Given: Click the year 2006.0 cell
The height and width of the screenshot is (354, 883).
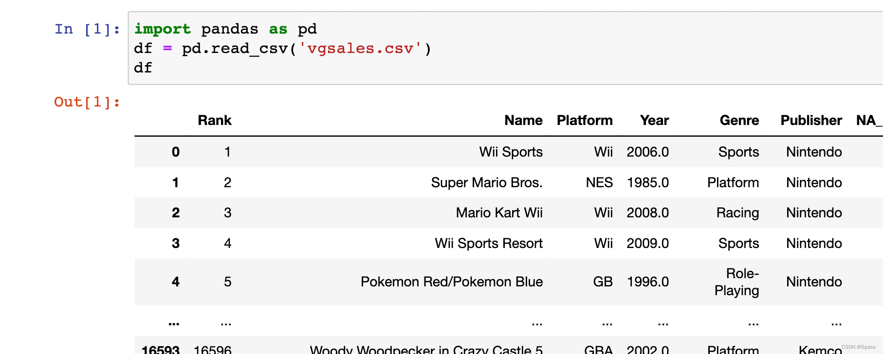Looking at the screenshot, I should point(647,152).
